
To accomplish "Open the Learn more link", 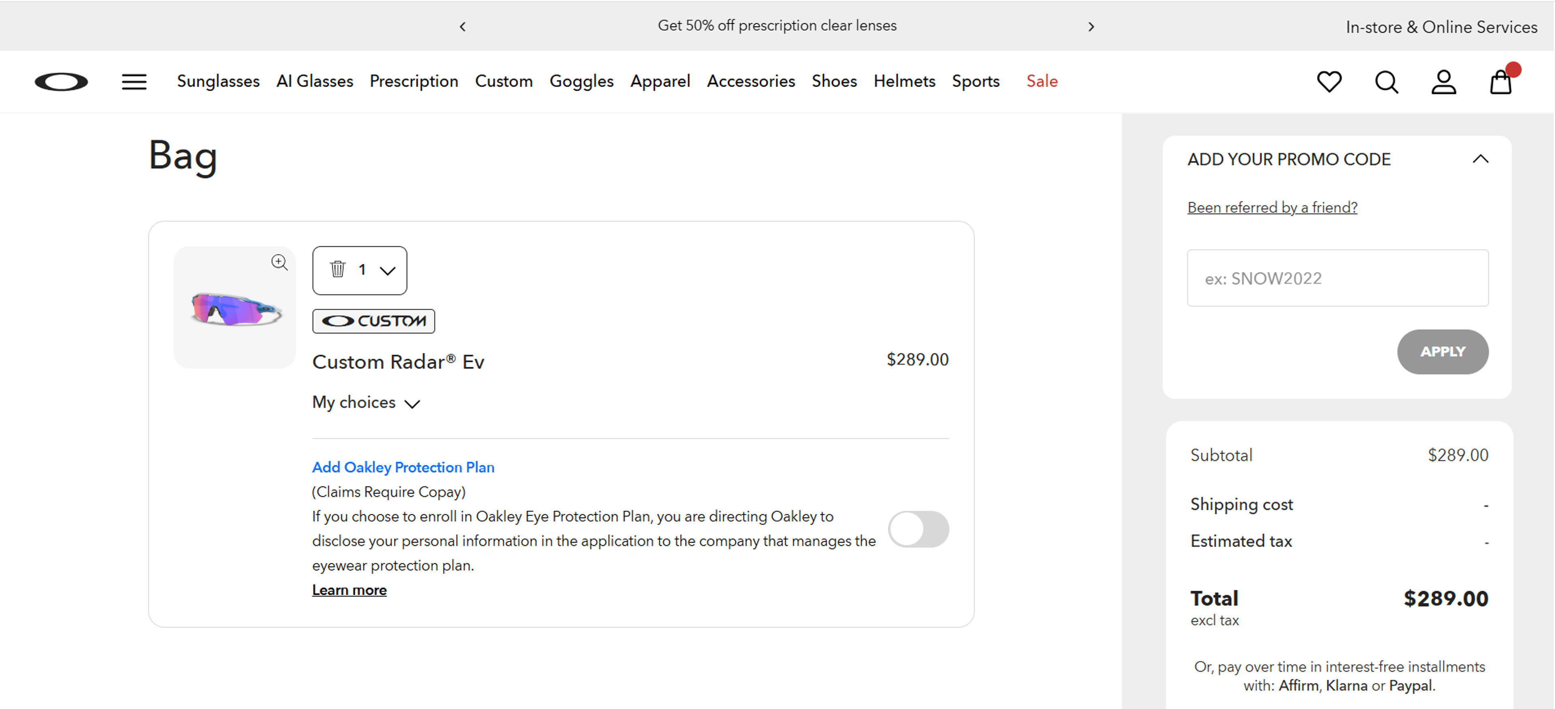I will click(x=349, y=590).
